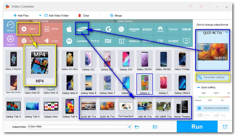Choose the Nokia device brand
Viewport: 236px width, 136px height.
(134, 41)
